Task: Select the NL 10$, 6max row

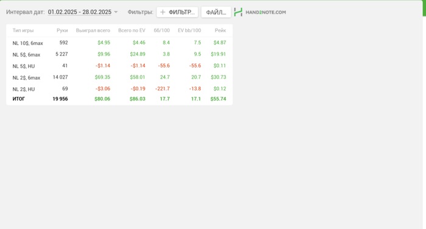Action: click(119, 43)
